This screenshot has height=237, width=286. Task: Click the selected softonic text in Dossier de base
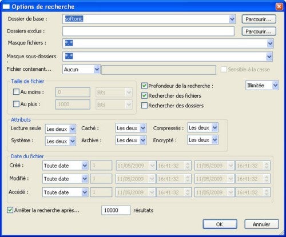(74, 19)
